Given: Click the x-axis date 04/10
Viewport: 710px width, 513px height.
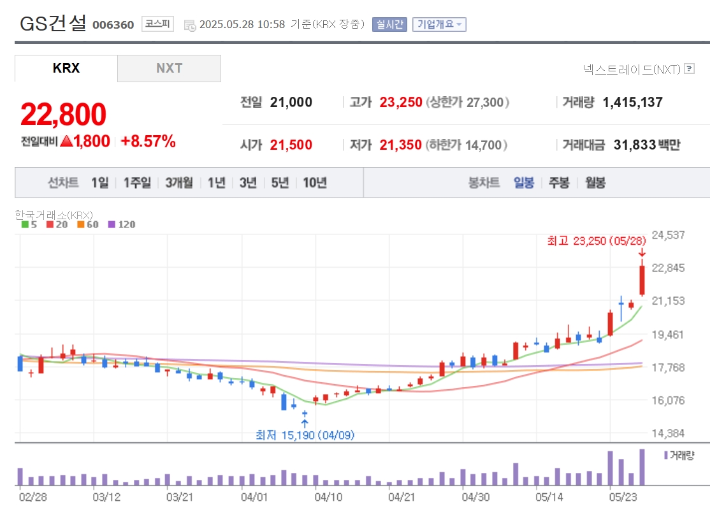Looking at the screenshot, I should 329,497.
